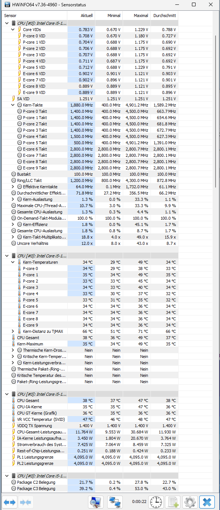Click the clock icon beside Kern-Takte
This screenshot has height=510, width=220.
click(x=20, y=105)
